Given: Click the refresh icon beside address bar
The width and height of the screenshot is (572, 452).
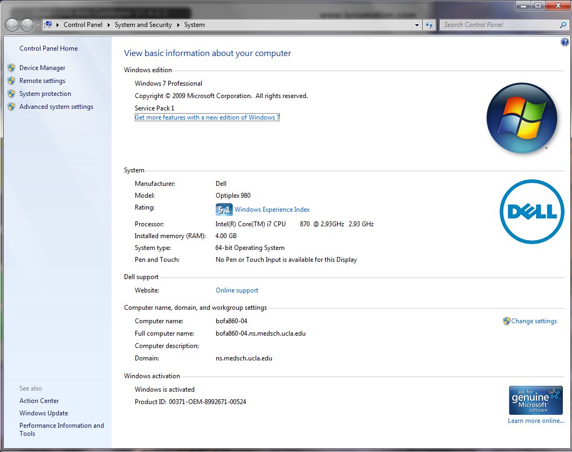Looking at the screenshot, I should click(x=429, y=25).
